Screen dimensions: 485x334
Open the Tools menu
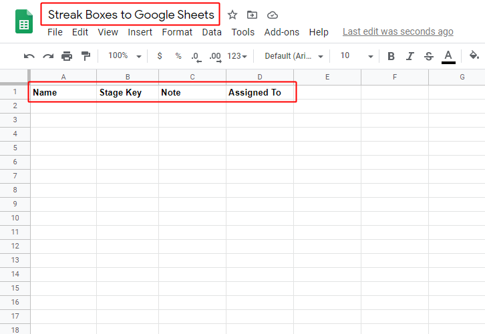(243, 32)
